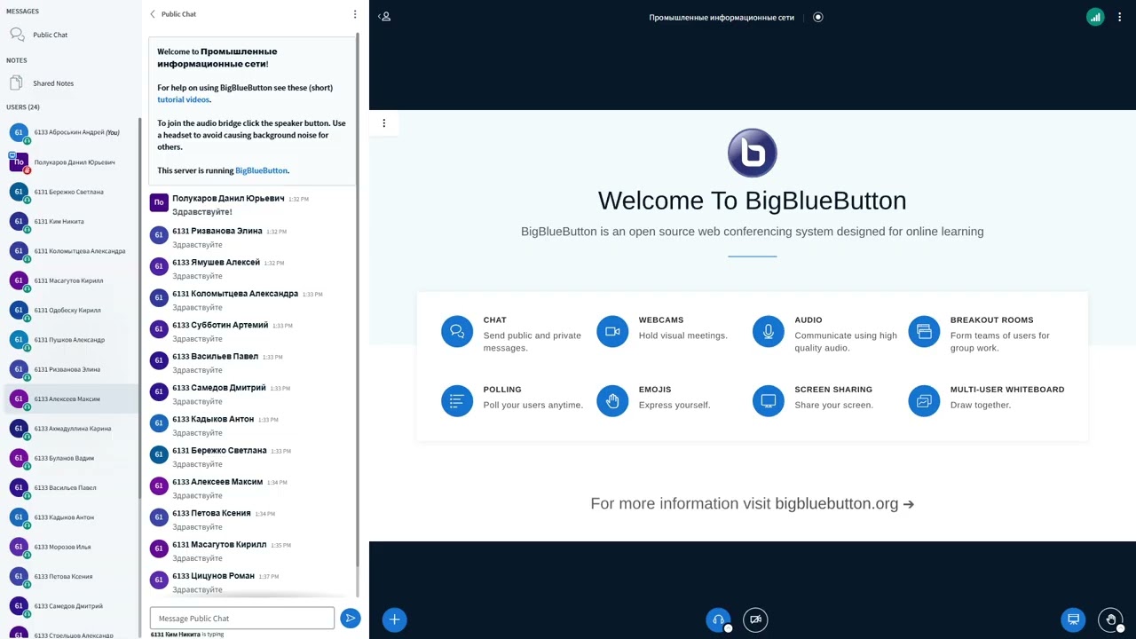Click avatar of 6131 Пушков Александр
The width and height of the screenshot is (1136, 639).
19,340
